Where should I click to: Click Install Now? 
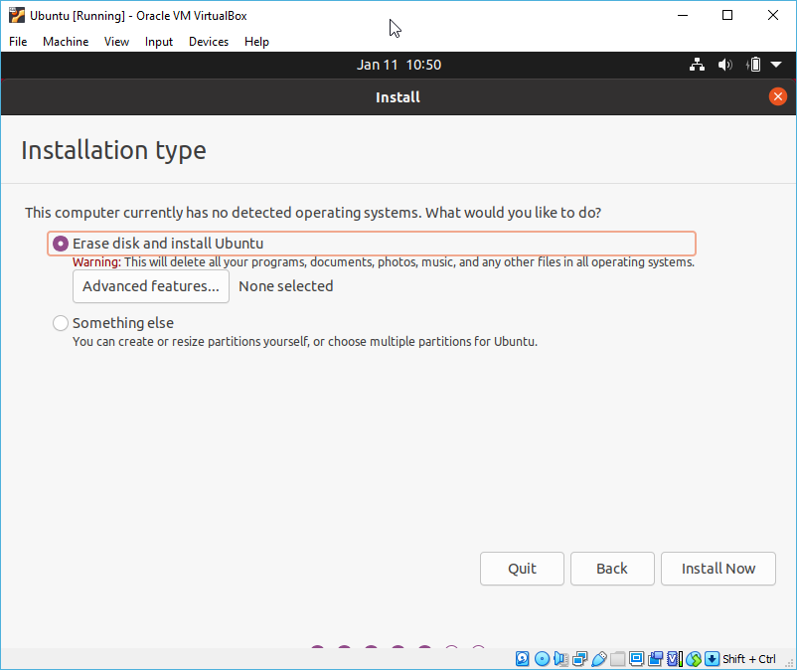click(718, 569)
